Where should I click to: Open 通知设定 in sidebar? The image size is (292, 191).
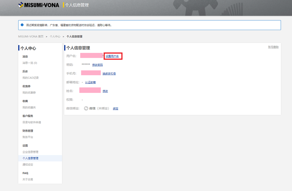[28, 165]
